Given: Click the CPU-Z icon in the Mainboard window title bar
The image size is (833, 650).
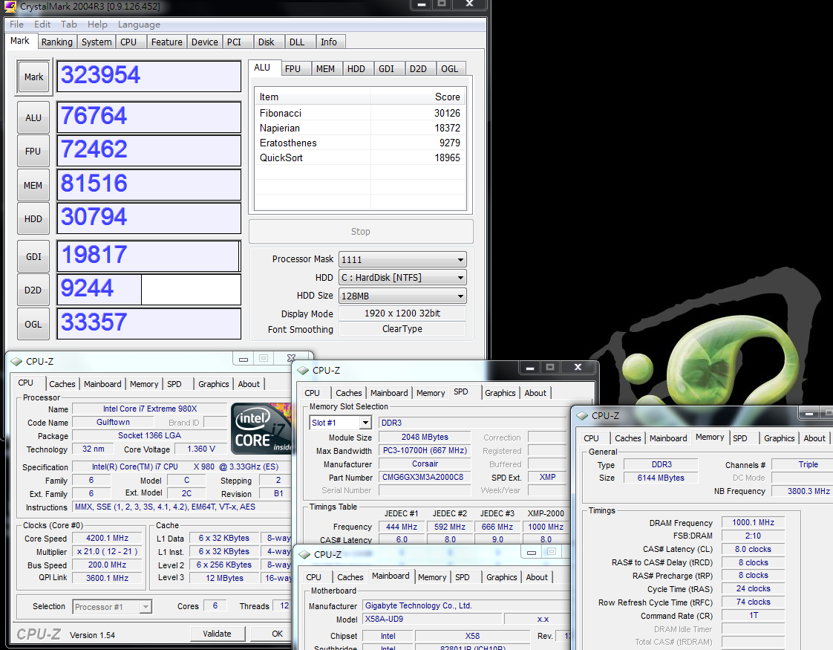Looking at the screenshot, I should (304, 554).
